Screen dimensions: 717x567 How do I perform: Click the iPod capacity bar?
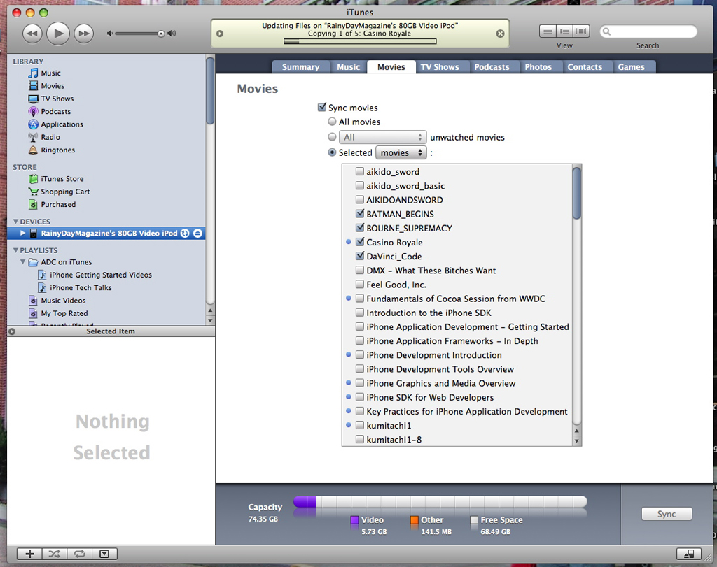440,502
